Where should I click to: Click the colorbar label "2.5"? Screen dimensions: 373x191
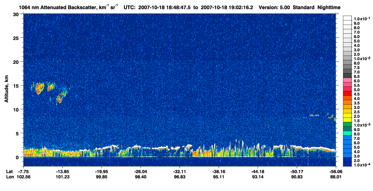[356, 112]
